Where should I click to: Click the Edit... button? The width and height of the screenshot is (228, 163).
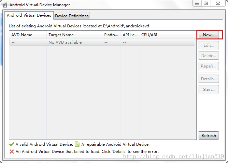point(209,45)
